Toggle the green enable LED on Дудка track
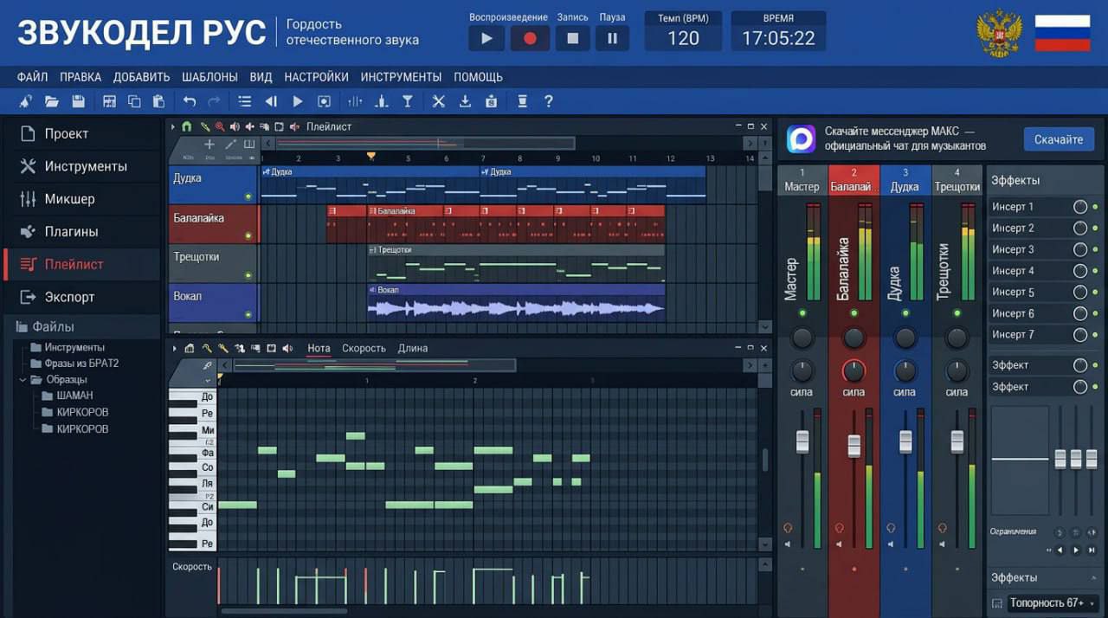This screenshot has height=618, width=1108. pyautogui.click(x=248, y=196)
